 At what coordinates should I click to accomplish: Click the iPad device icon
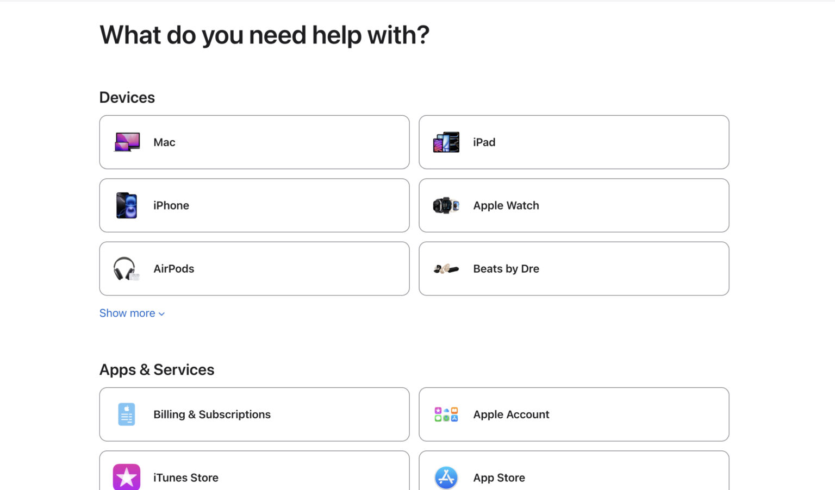[446, 142]
